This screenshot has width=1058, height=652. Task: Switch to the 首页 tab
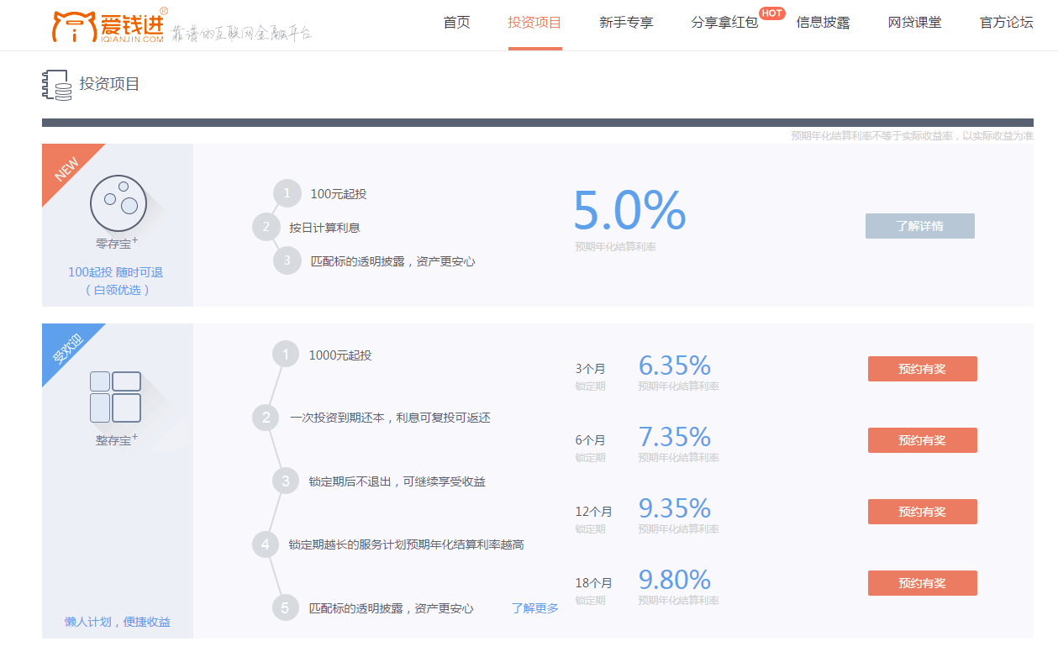tap(456, 23)
